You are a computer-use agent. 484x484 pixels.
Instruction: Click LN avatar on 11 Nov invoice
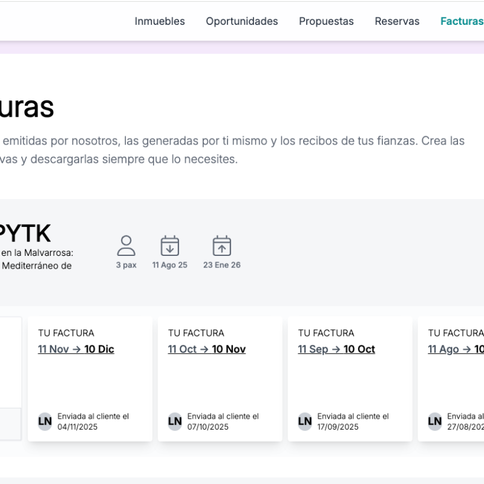point(45,422)
